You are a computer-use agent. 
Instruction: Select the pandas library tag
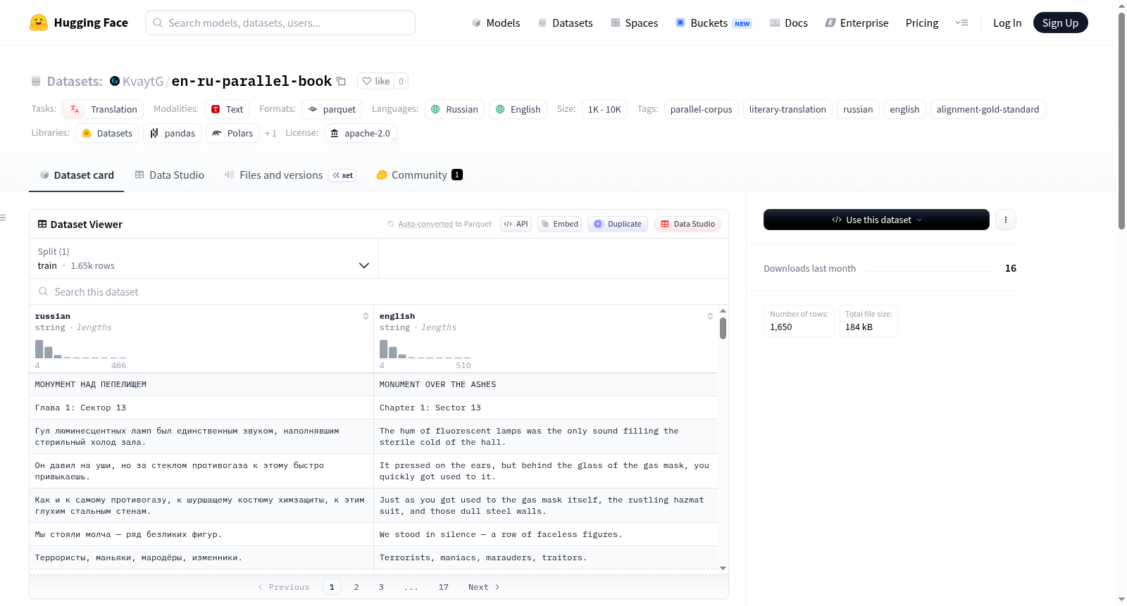[x=173, y=133]
